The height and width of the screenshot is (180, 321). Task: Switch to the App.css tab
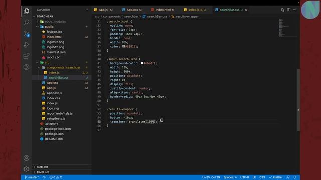pyautogui.click(x=132, y=10)
